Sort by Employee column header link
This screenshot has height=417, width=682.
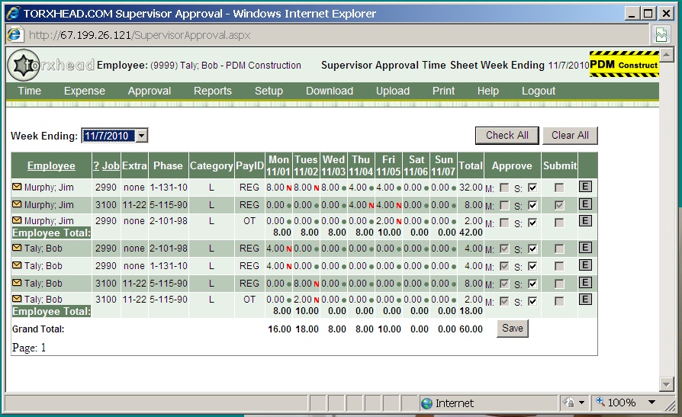[51, 165]
